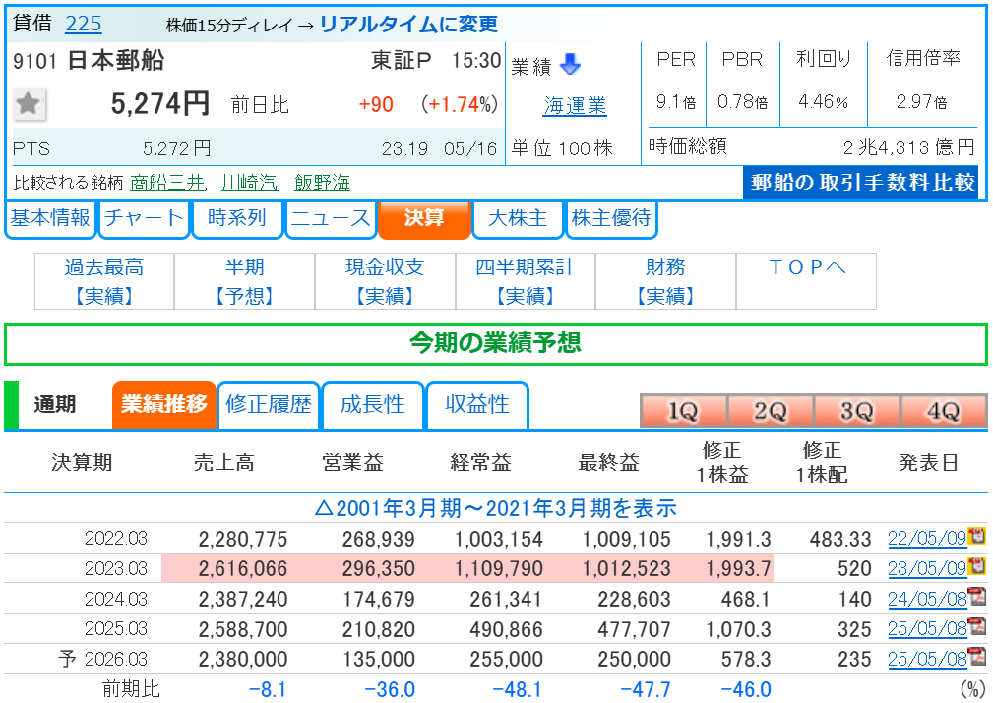Open the 24/05/08 announcement date link
The width and height of the screenshot is (993, 703).
[x=927, y=599]
